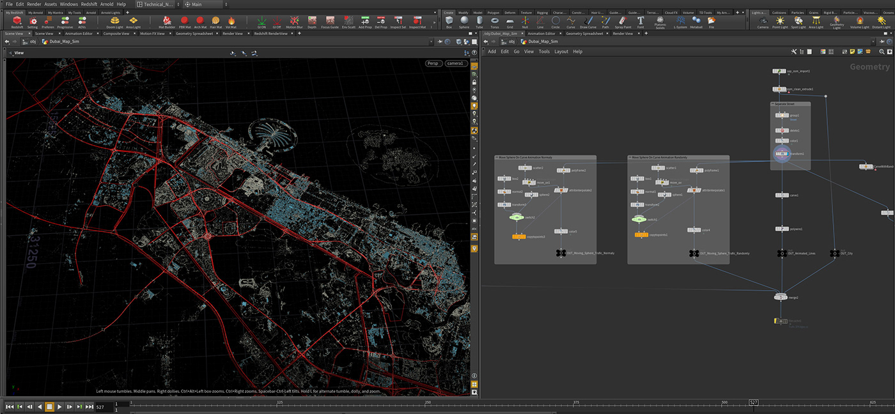Select the OUT_City node
Screen dimensions: 895x414
[834, 253]
